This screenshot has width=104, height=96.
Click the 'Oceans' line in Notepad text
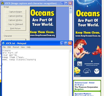[x=6, y=51]
